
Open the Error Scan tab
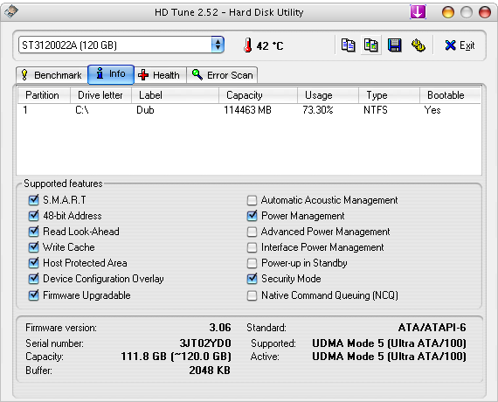tap(222, 75)
